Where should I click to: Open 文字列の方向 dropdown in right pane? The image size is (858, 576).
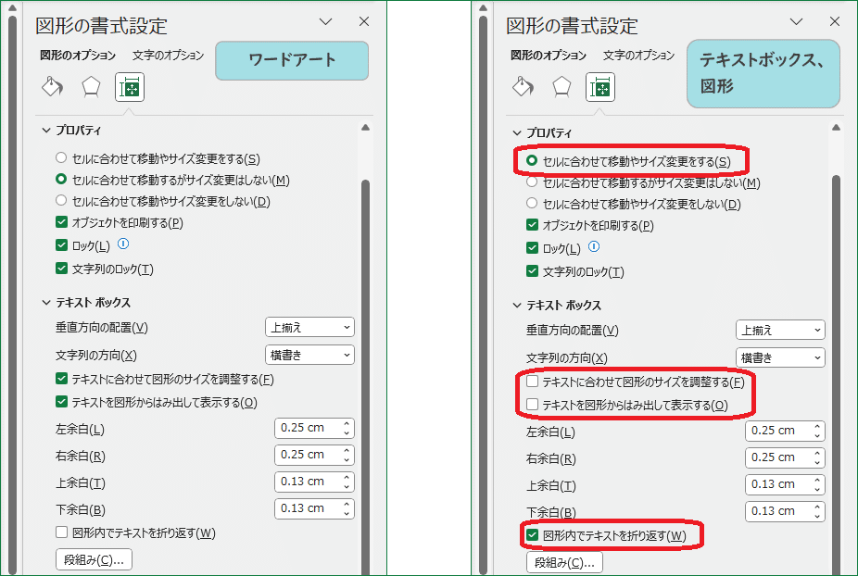pos(780,357)
